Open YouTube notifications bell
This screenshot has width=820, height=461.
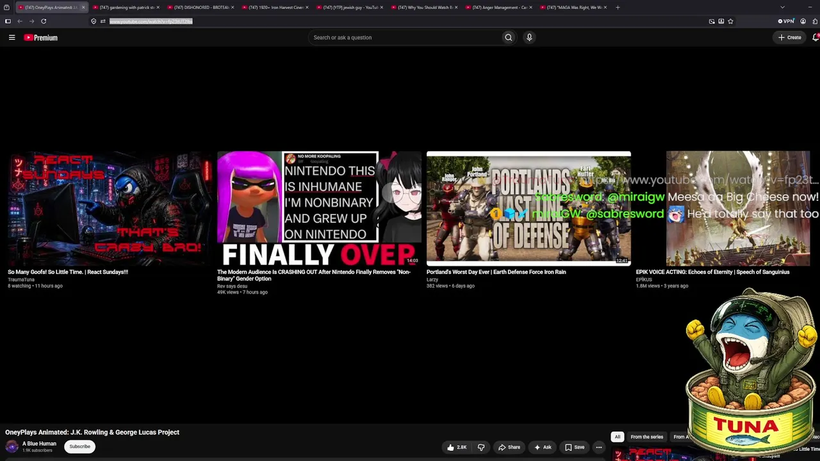coord(816,38)
